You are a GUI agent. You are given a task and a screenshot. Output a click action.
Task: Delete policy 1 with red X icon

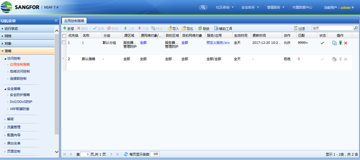click(x=346, y=43)
